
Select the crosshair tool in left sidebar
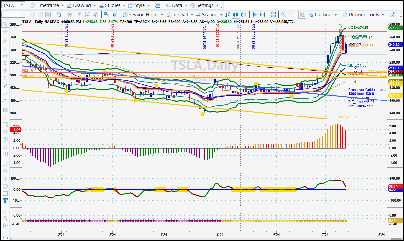click(x=5, y=31)
